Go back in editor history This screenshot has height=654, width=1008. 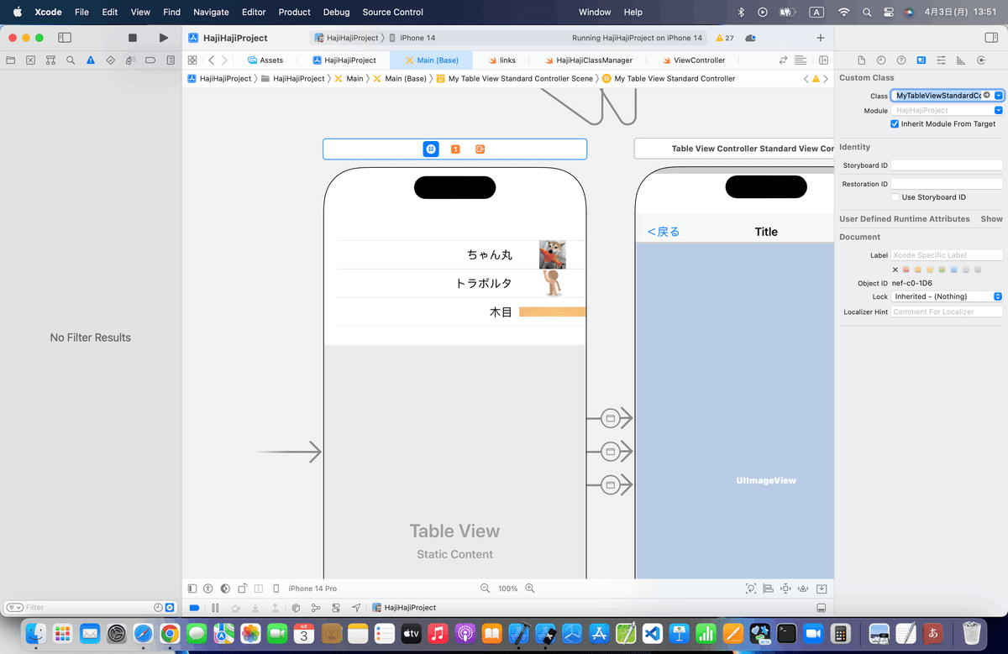click(x=211, y=60)
